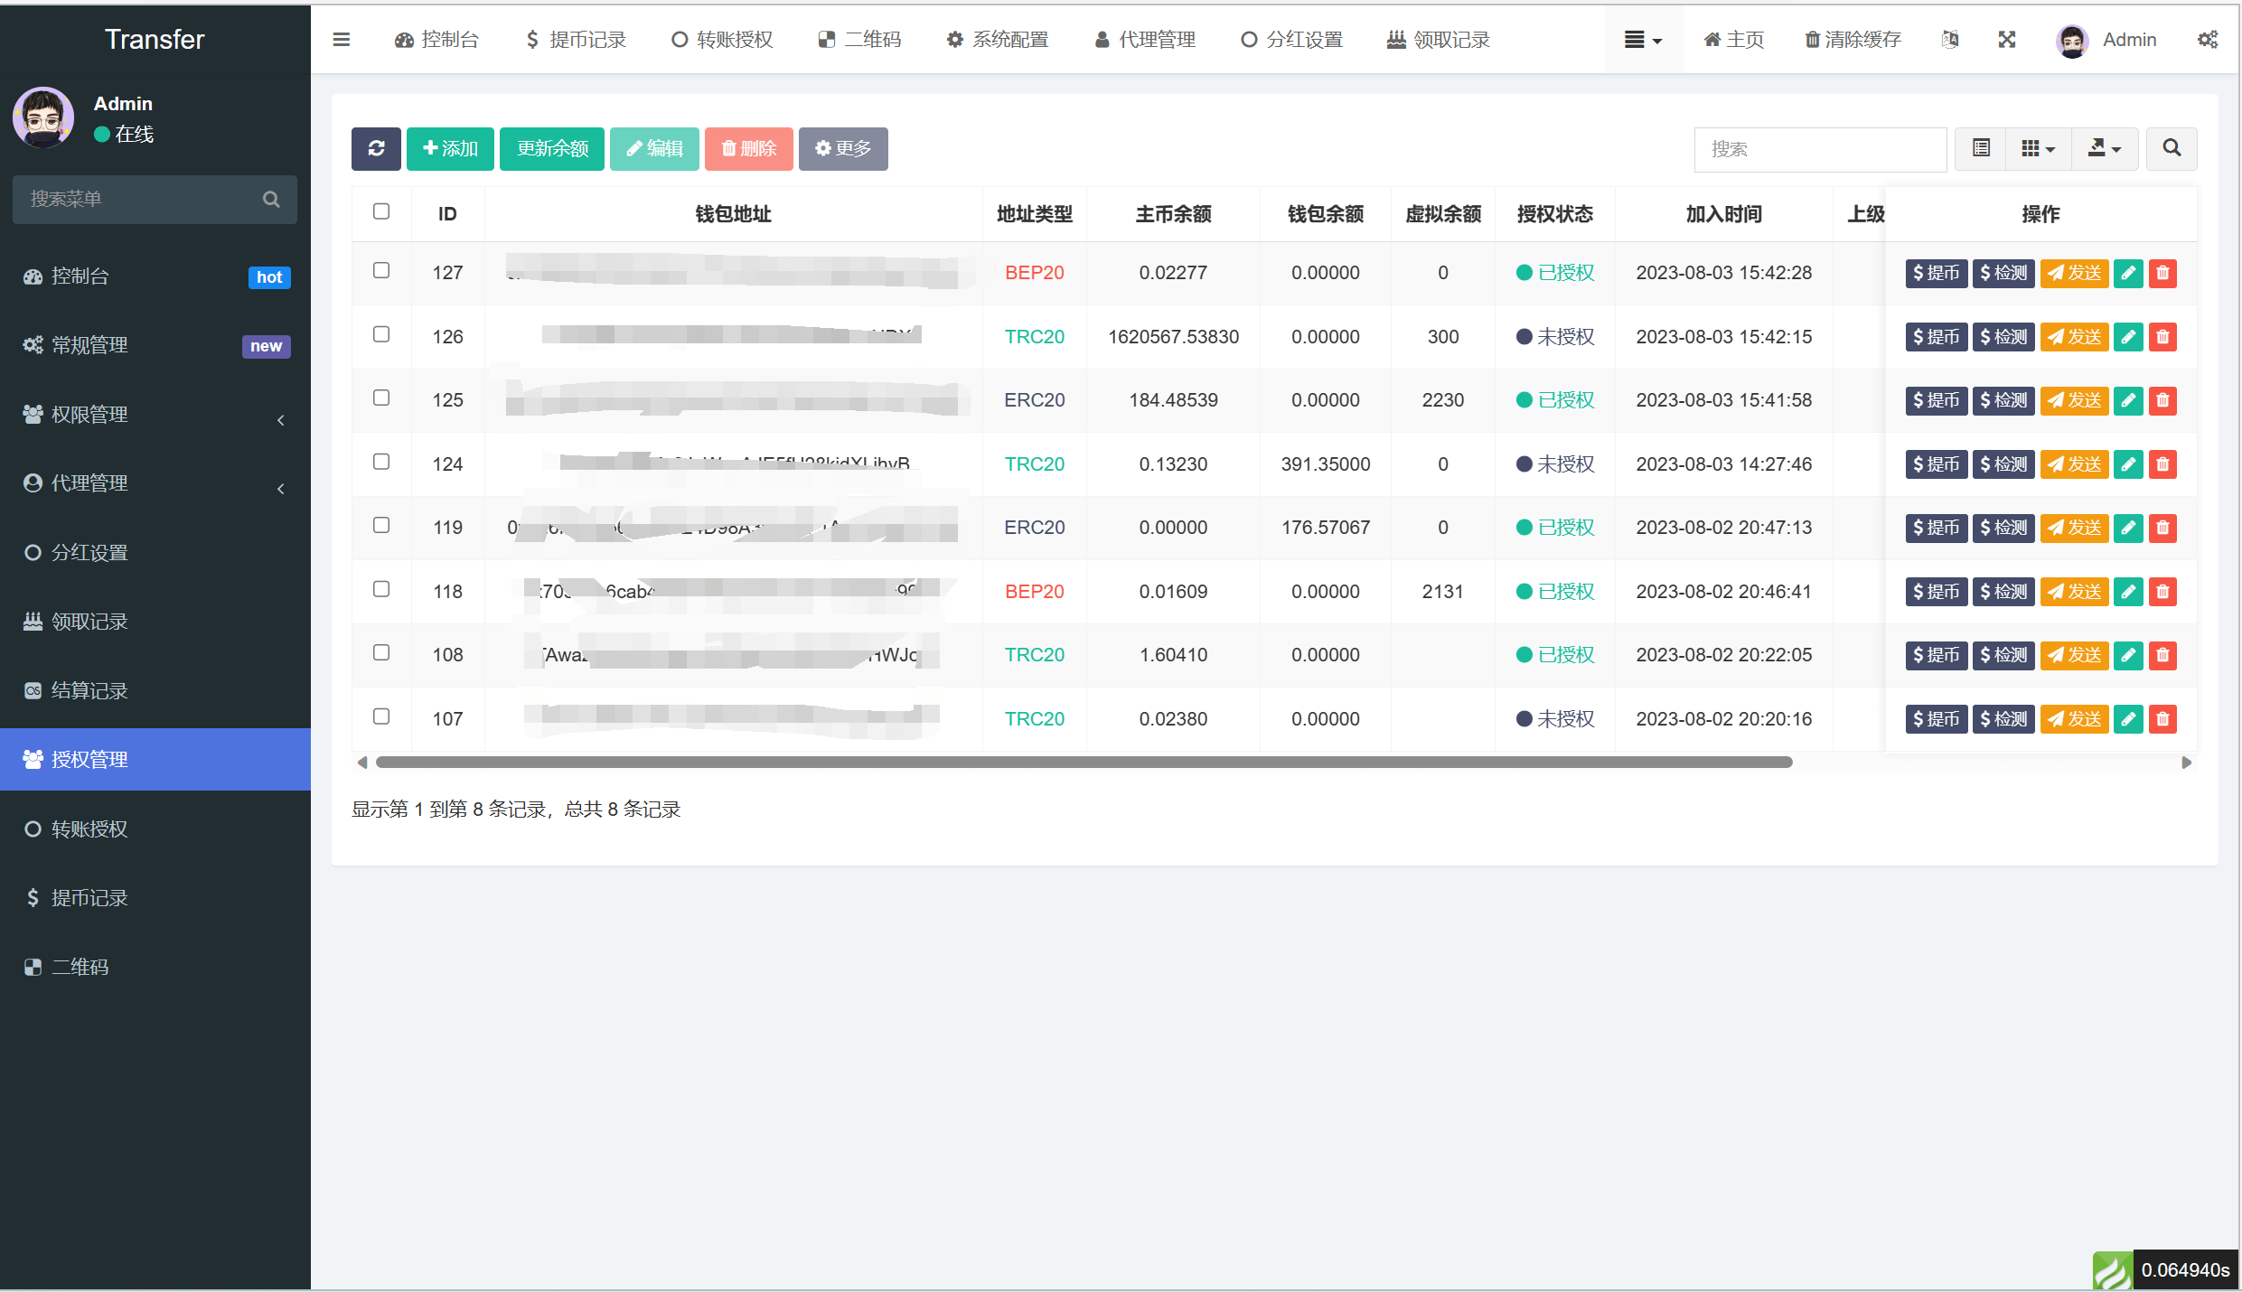Toggle the table card view icon
The height and width of the screenshot is (1292, 2242).
coord(1981,148)
